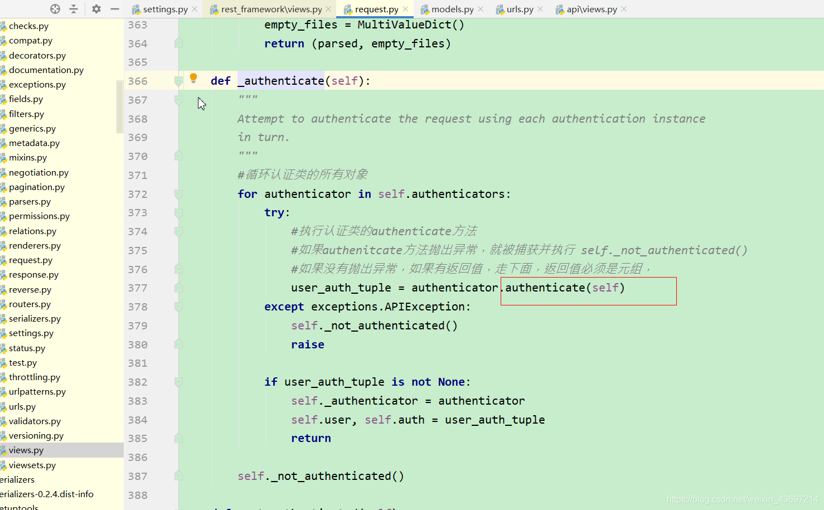This screenshot has width=824, height=510.
Task: Open throttling.py file
Action: (35, 377)
